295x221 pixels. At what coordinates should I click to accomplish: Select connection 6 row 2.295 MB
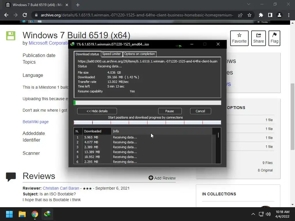click(x=143, y=162)
